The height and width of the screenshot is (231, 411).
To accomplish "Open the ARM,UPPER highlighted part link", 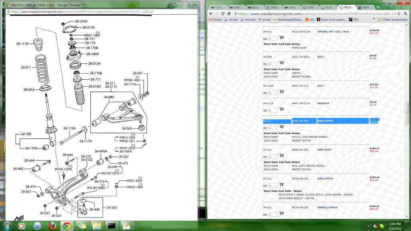I will tap(325, 120).
